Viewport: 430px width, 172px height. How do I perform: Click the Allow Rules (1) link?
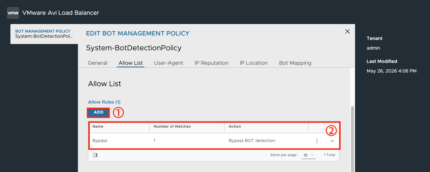104,102
